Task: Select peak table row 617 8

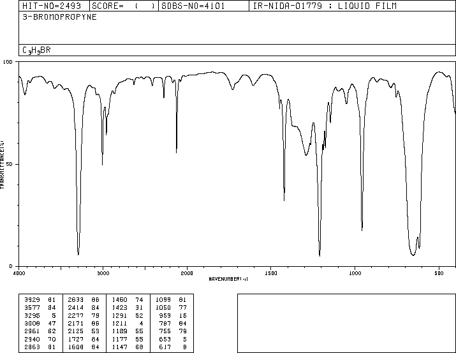Action: (x=173, y=347)
